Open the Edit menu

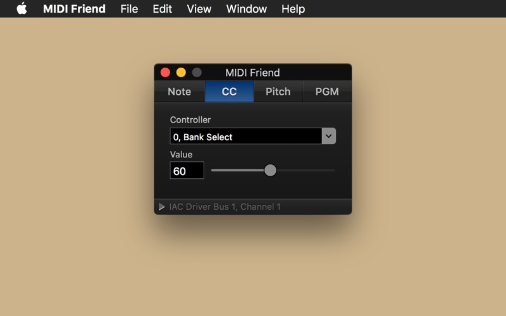click(x=162, y=9)
